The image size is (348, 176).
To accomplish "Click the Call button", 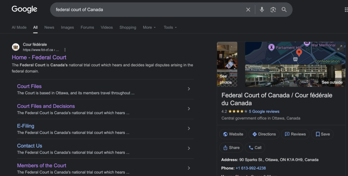I will click(255, 148).
